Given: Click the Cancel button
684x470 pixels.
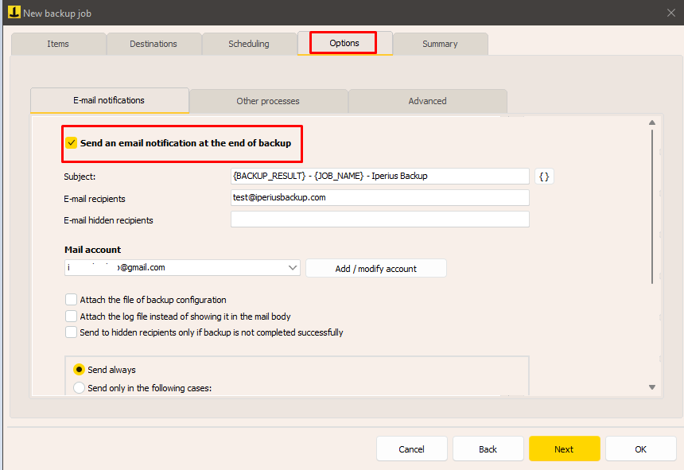Looking at the screenshot, I should click(x=411, y=449).
